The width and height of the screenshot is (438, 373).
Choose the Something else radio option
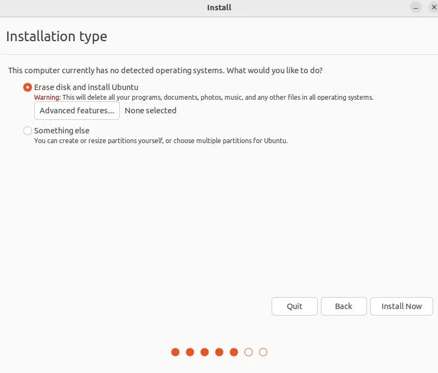tap(28, 131)
